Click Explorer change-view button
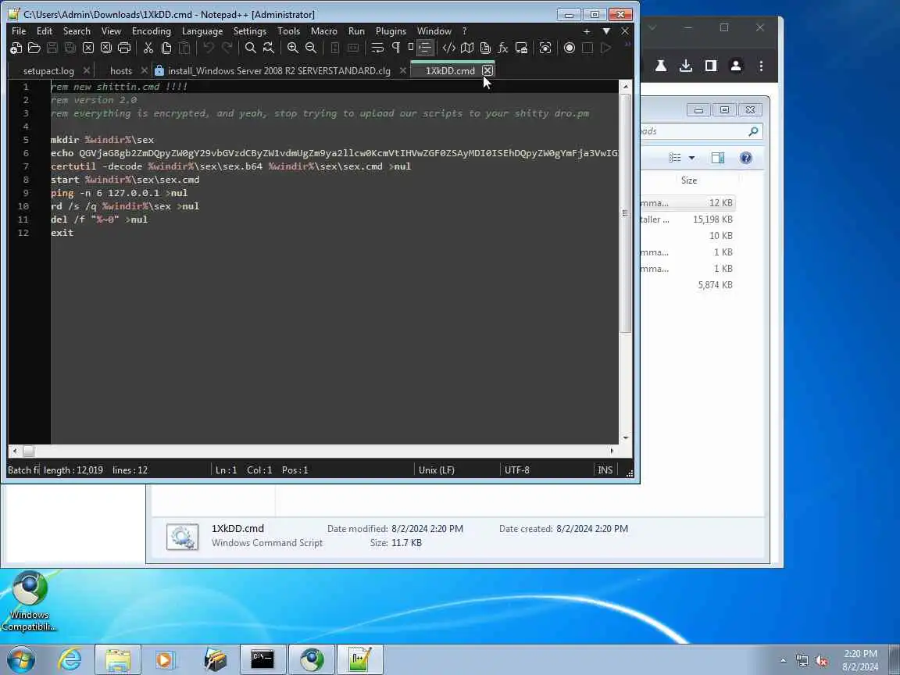 pyautogui.click(x=675, y=158)
